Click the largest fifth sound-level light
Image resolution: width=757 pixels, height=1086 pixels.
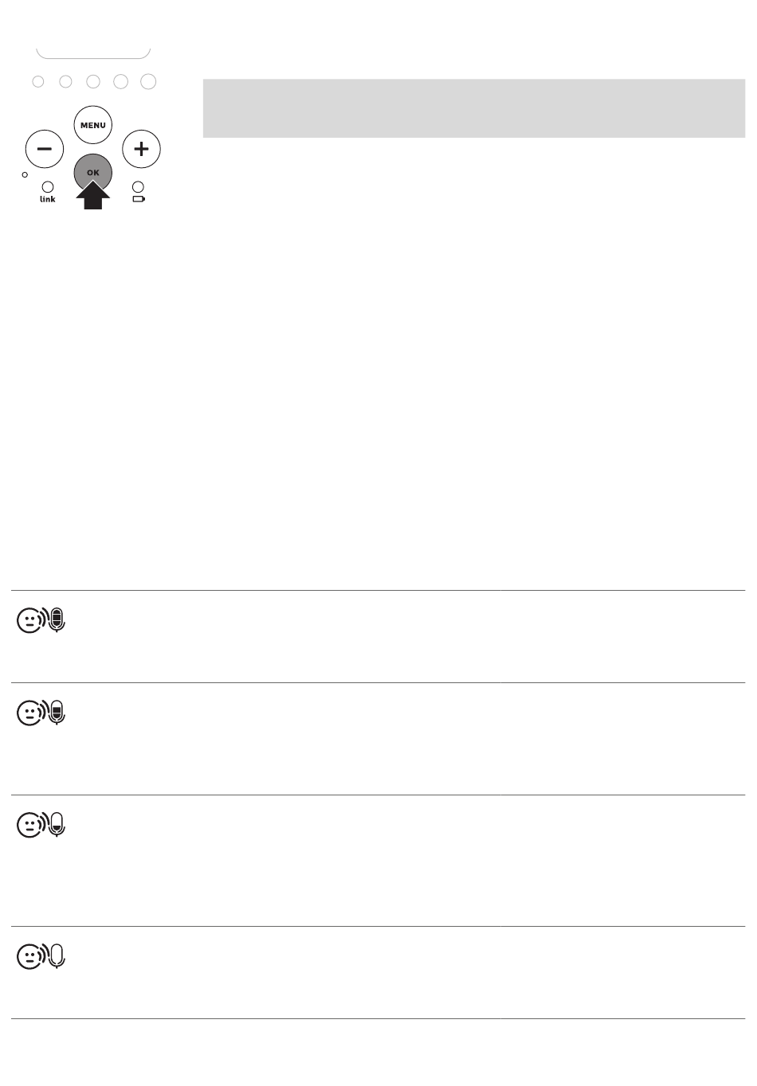(x=148, y=81)
